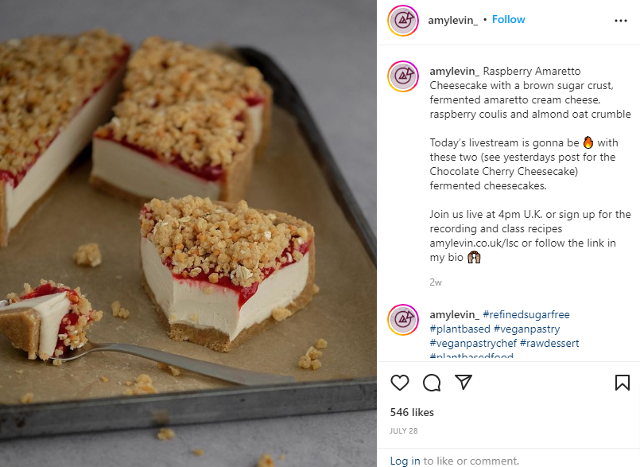Open the #veganpastry hashtag
Image resolution: width=640 pixels, height=467 pixels.
tap(526, 329)
